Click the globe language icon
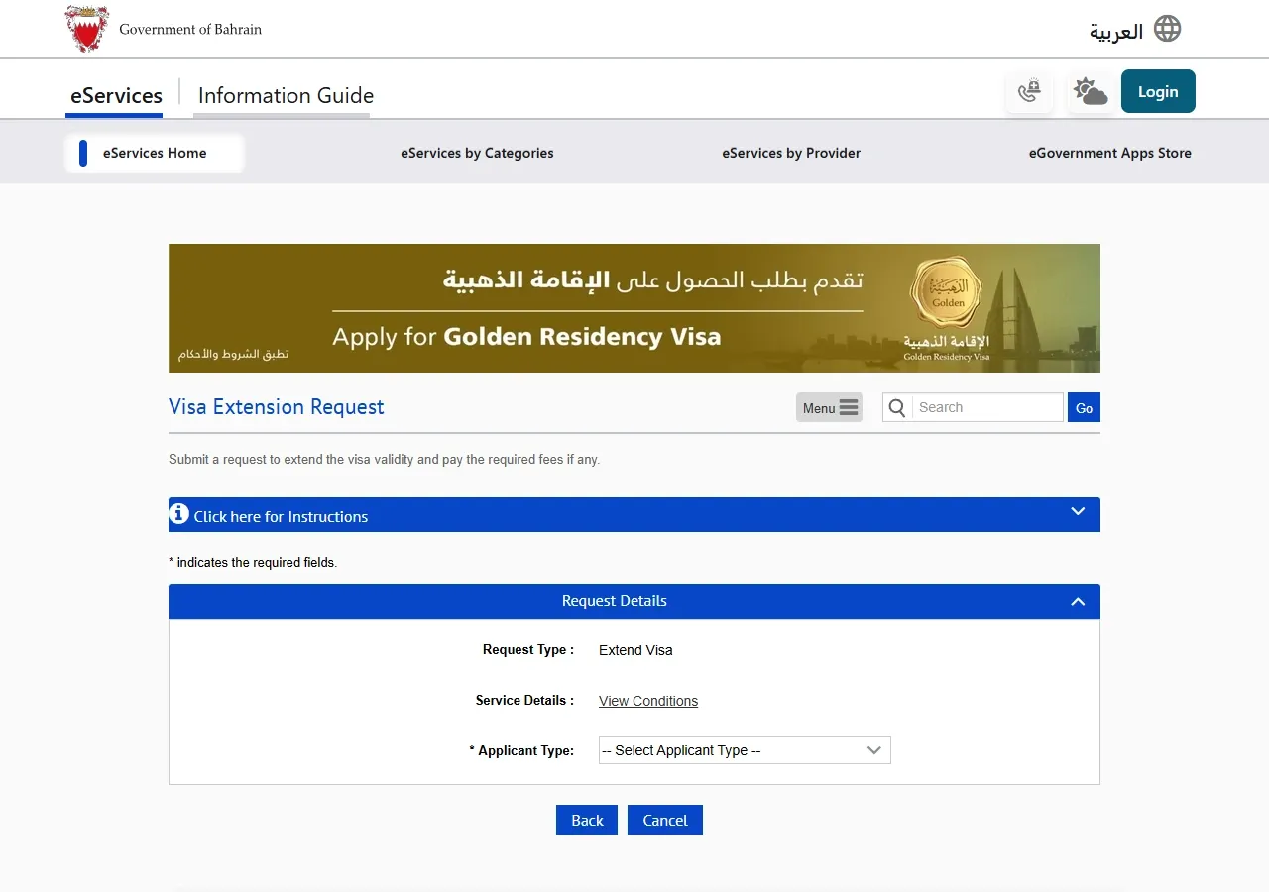 point(1168,29)
